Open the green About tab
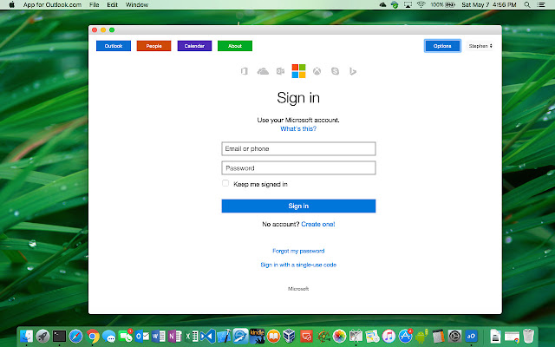This screenshot has width=555, height=347. point(235,46)
